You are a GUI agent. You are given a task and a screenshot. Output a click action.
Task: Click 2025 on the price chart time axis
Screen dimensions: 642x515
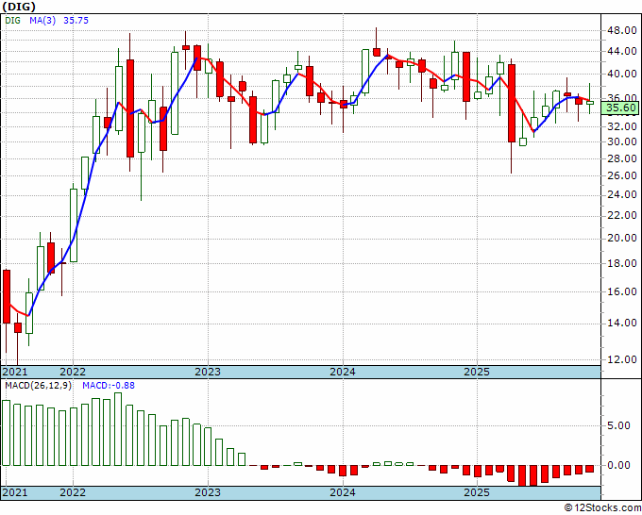tap(477, 372)
